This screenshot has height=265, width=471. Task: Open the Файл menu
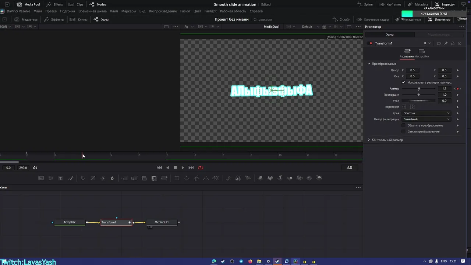[x=38, y=11]
